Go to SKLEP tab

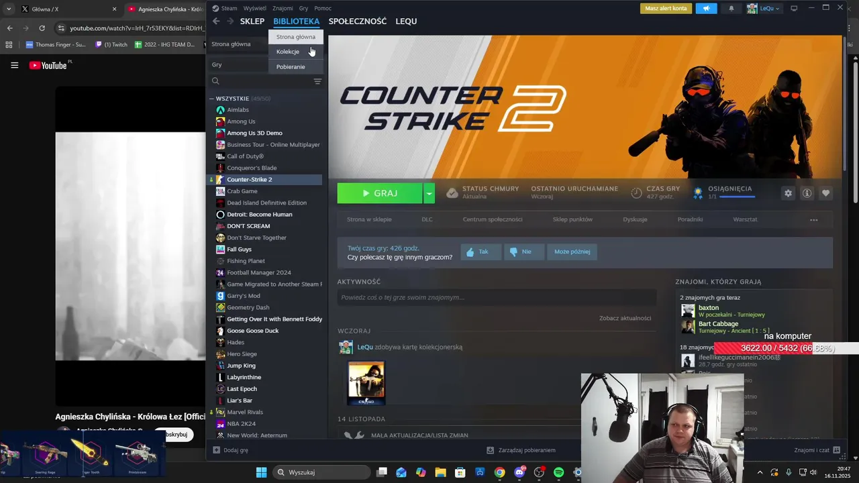tap(252, 21)
